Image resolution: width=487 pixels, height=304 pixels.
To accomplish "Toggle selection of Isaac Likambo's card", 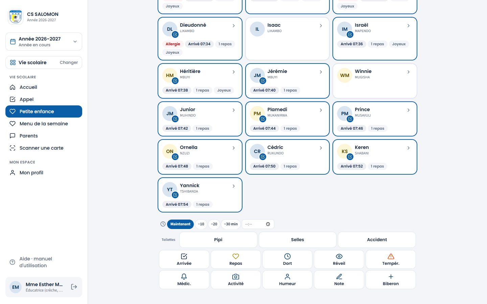I will (x=287, y=39).
